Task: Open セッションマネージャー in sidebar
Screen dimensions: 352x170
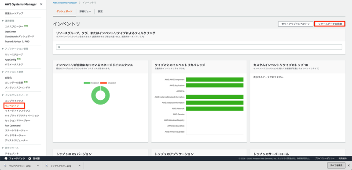Action: (x=17, y=120)
